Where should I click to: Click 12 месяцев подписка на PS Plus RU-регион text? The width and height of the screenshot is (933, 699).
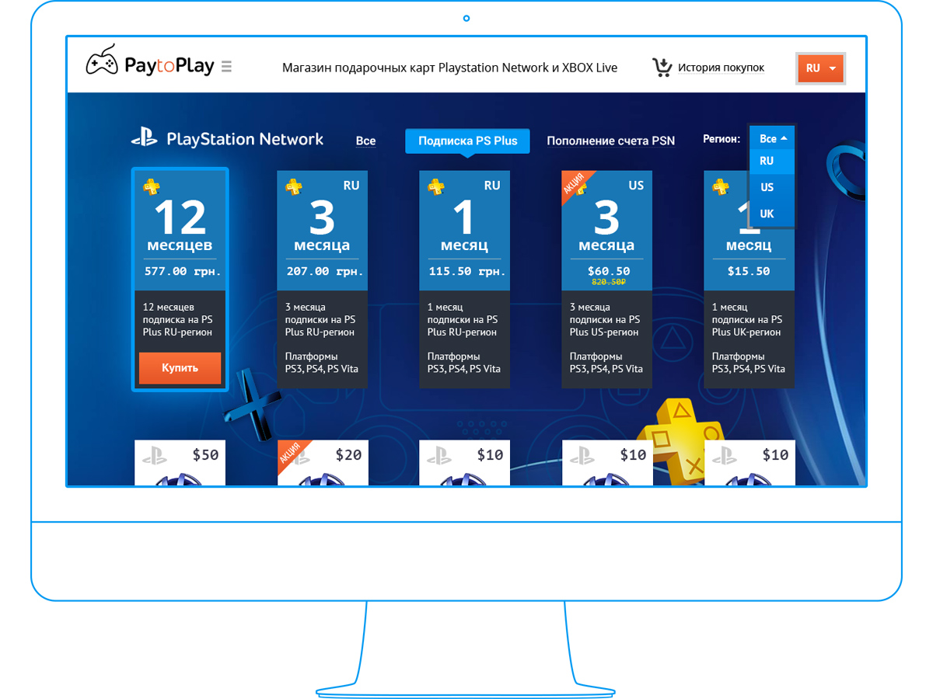point(178,319)
